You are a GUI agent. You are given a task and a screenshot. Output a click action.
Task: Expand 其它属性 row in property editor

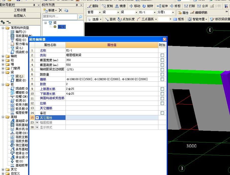pos(37,118)
